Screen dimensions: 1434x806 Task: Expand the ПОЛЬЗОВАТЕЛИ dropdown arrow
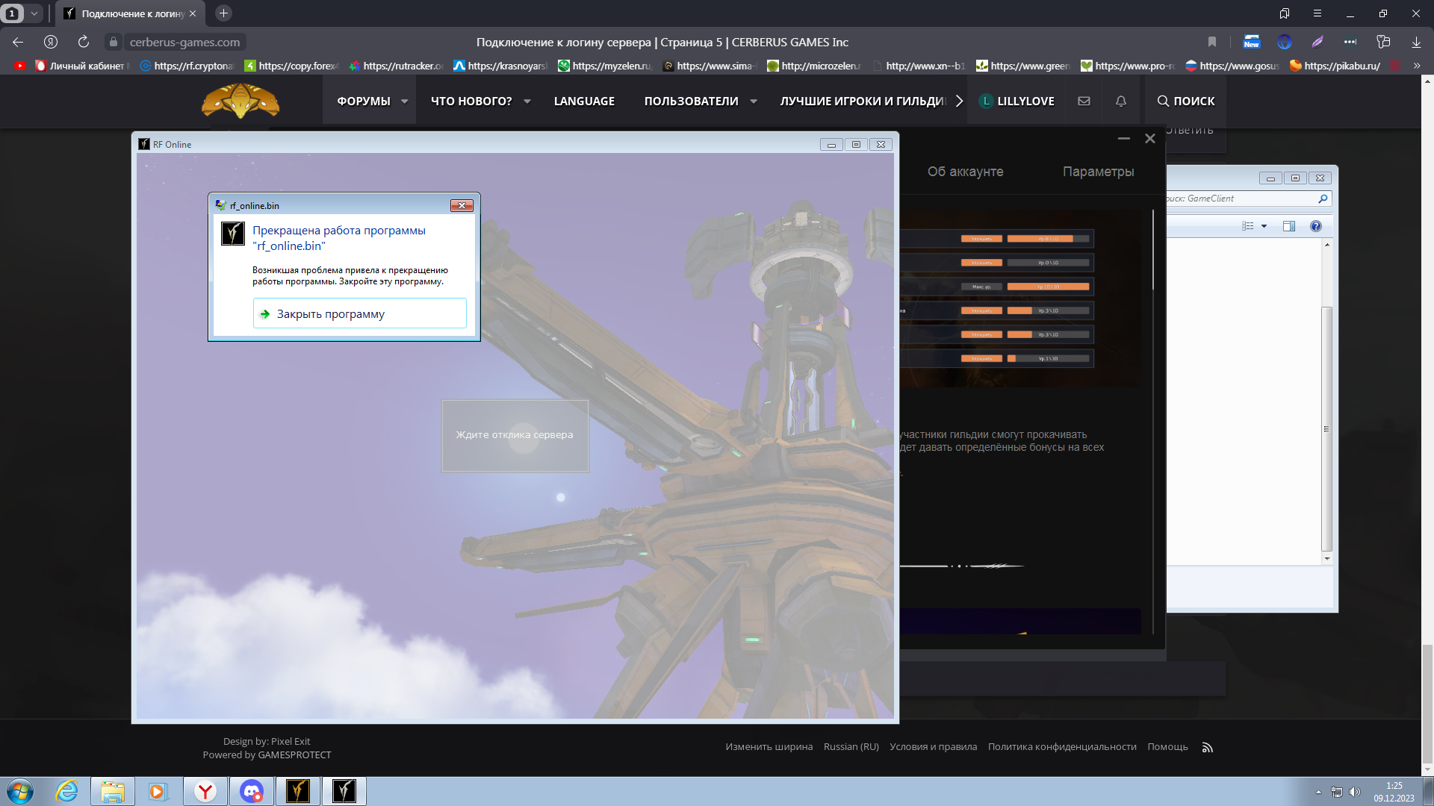point(754,101)
